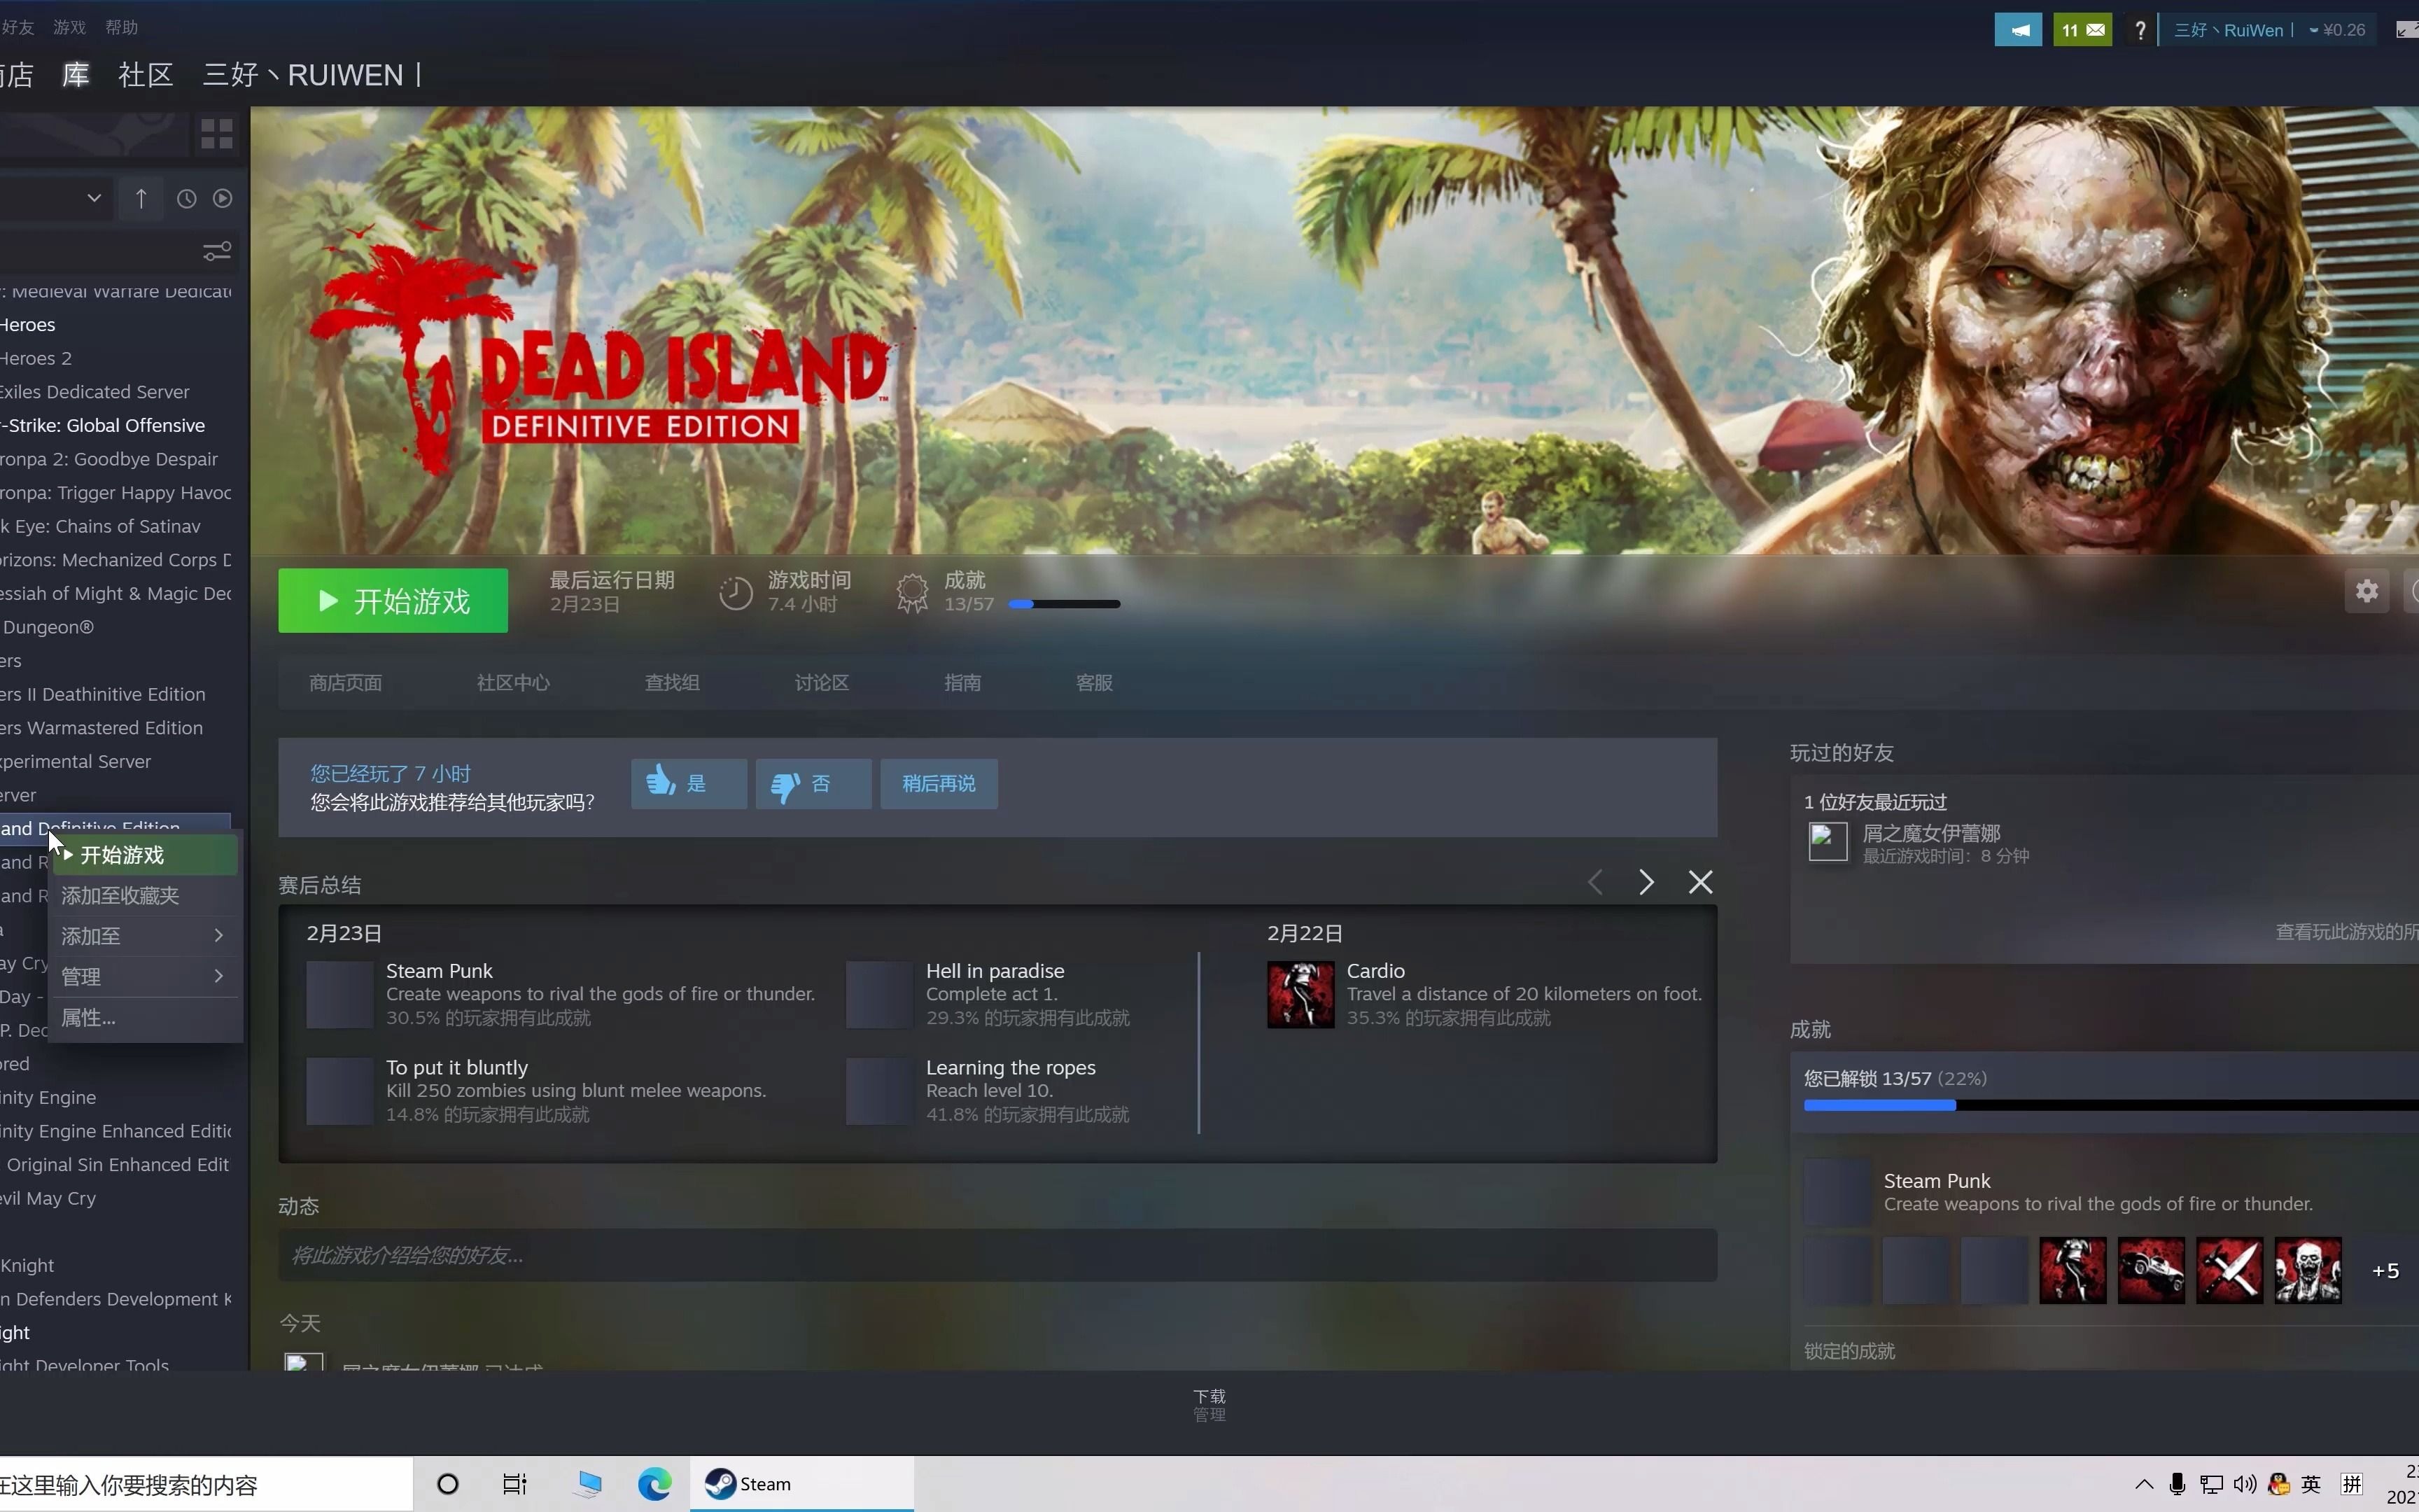Image resolution: width=2419 pixels, height=1512 pixels.
Task: Open the library filter sliders icon
Action: click(217, 251)
